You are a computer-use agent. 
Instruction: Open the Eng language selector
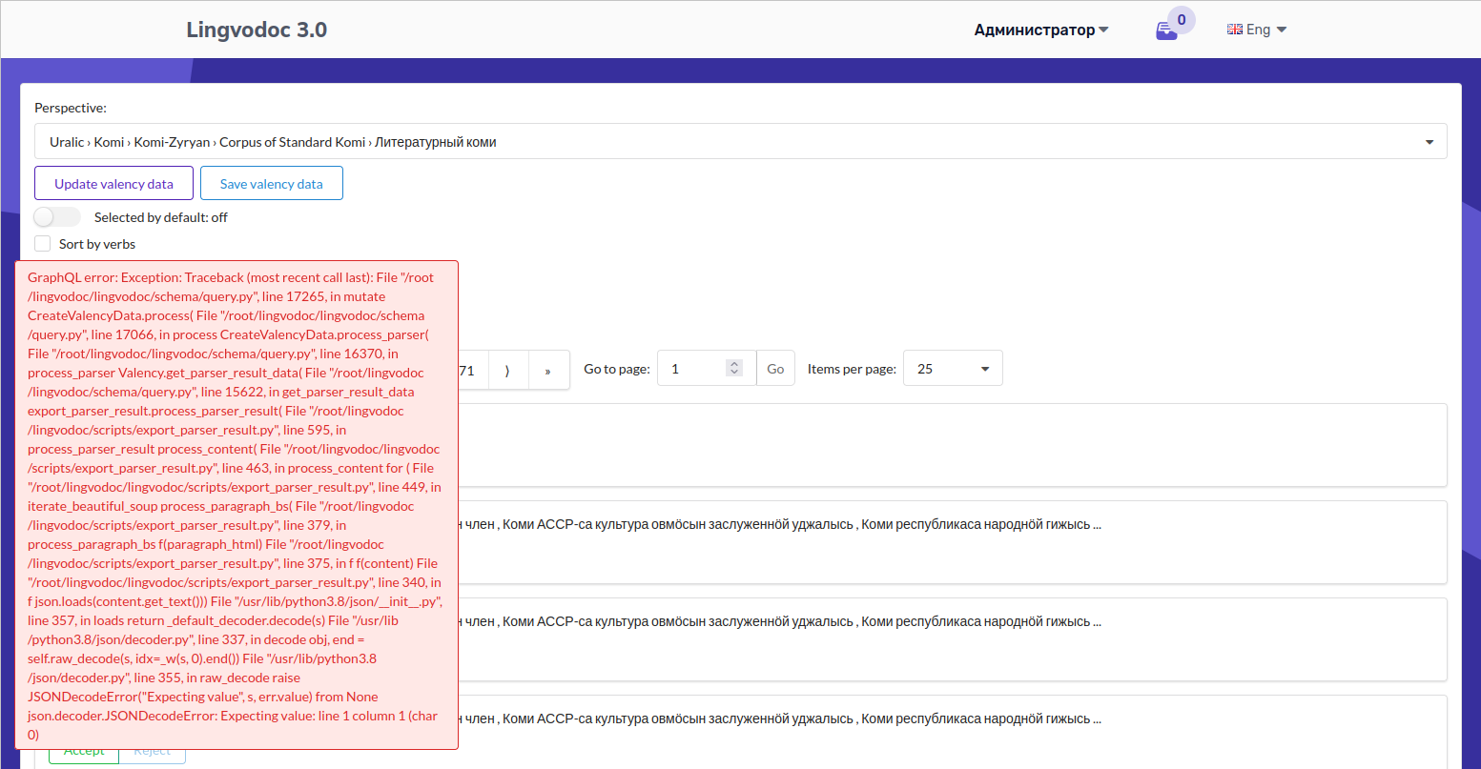[x=1257, y=30]
